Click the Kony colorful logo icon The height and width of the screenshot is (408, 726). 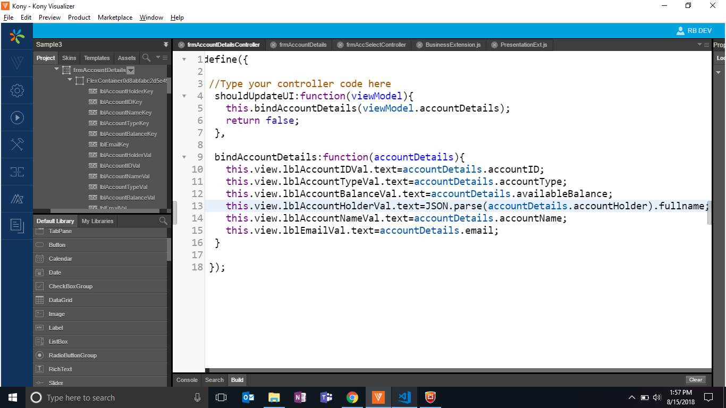pyautogui.click(x=17, y=36)
